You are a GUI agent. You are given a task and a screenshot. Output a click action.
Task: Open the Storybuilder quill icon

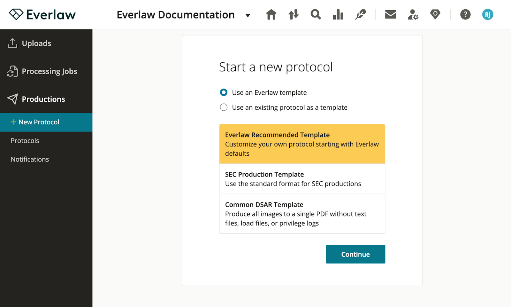point(360,14)
